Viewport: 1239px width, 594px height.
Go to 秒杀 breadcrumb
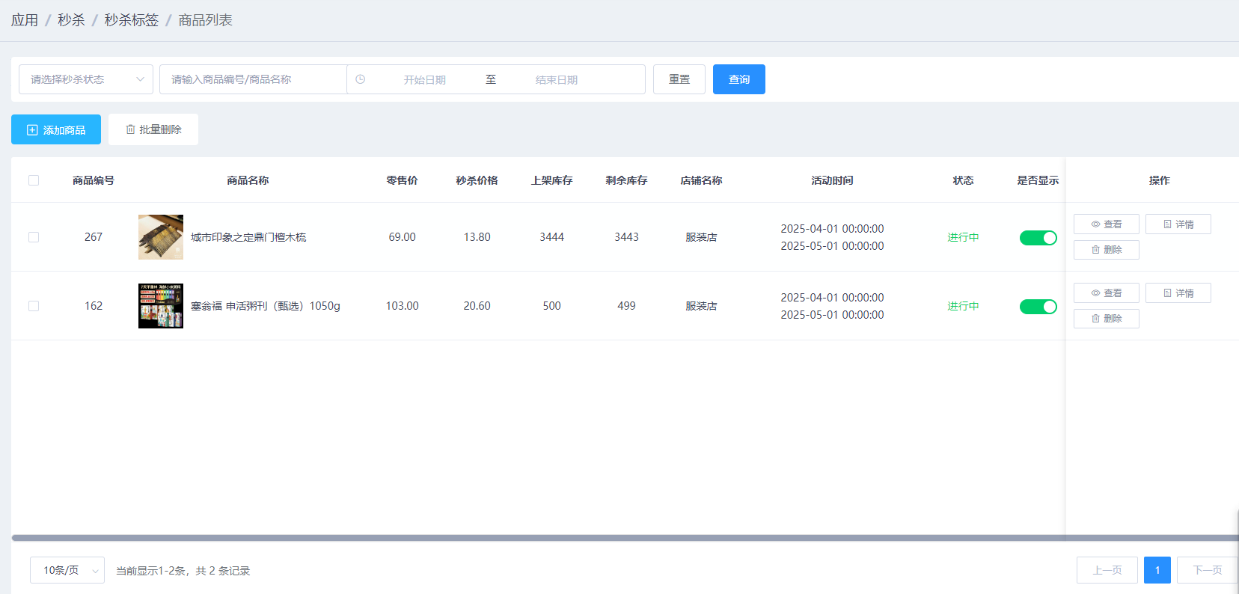[71, 20]
